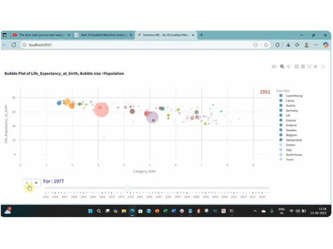Switch to 'Best AI Enabled Machine Learn' tab
Viewport: 333px width, 249px height.
pos(103,35)
